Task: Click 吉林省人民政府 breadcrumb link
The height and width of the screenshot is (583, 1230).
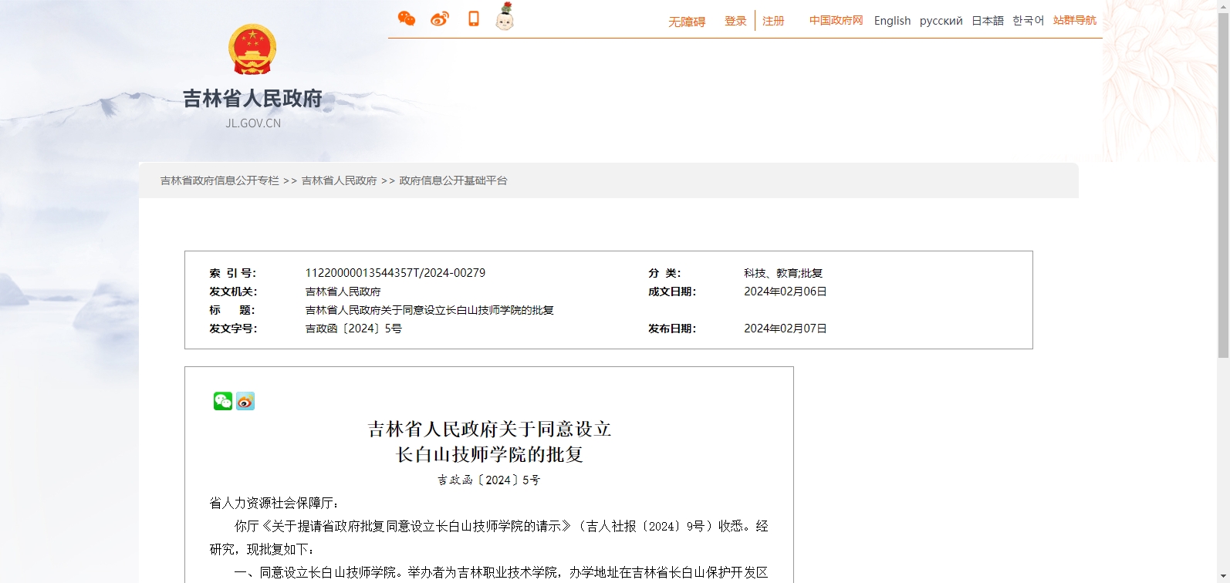Action: click(339, 180)
